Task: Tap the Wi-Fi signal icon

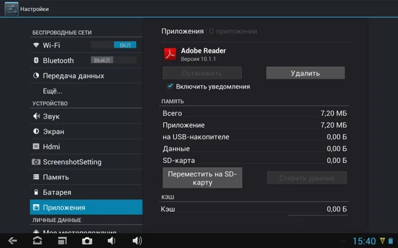Action: (36, 45)
